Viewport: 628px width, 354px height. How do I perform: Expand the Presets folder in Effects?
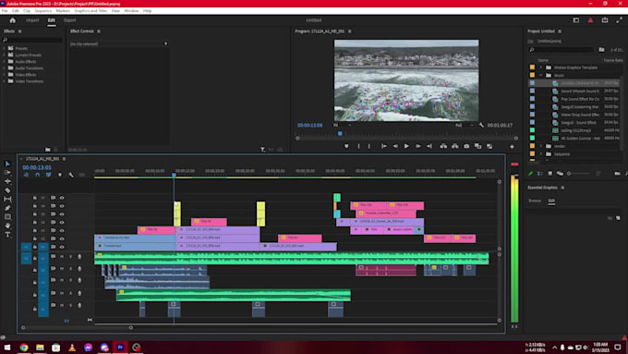tap(5, 48)
